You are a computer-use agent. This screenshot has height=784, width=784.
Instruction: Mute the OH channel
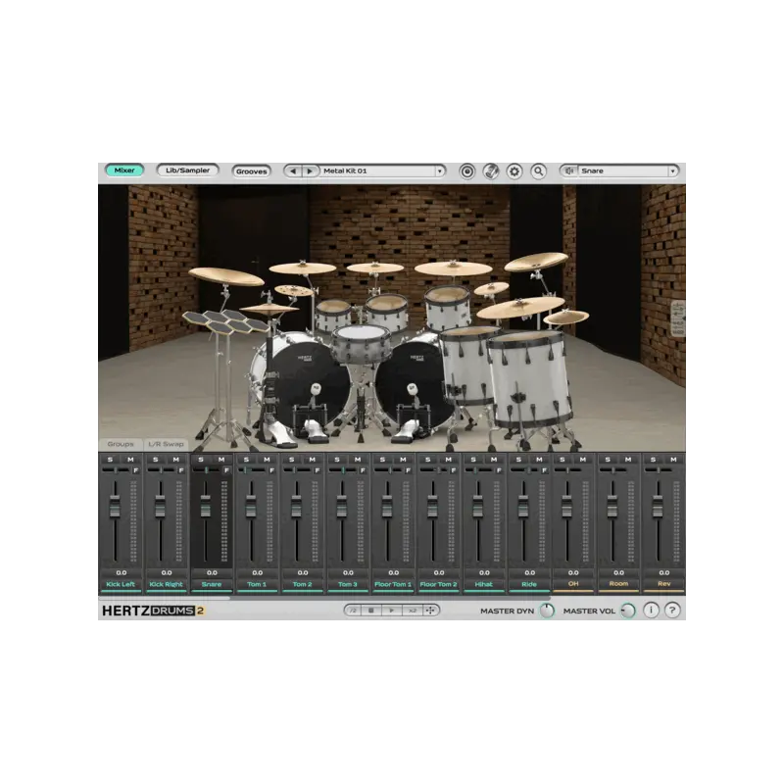[x=583, y=460]
